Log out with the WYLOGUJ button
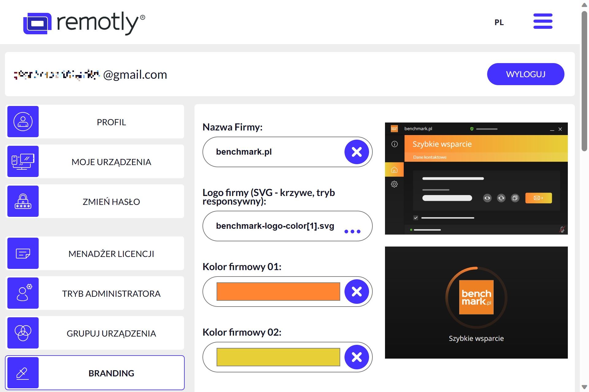 (x=525, y=74)
